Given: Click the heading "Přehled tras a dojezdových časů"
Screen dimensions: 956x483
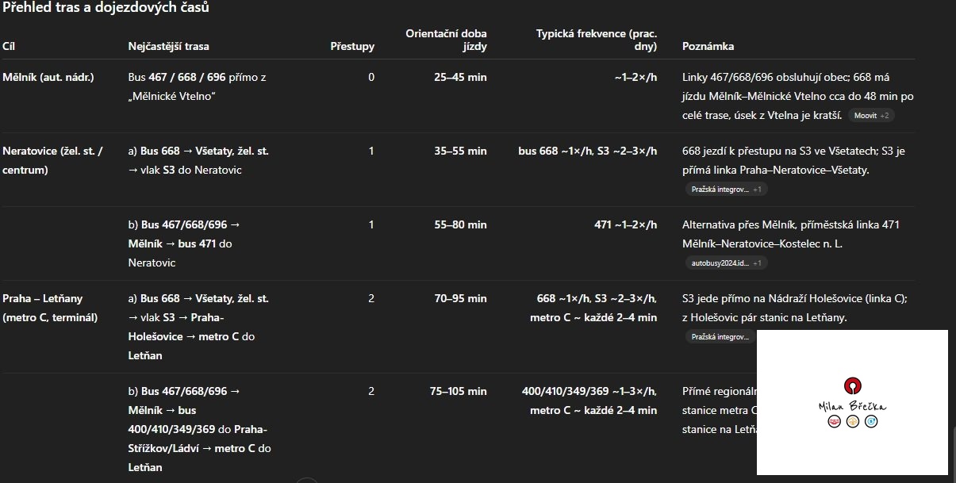Looking at the screenshot, I should click(106, 8).
